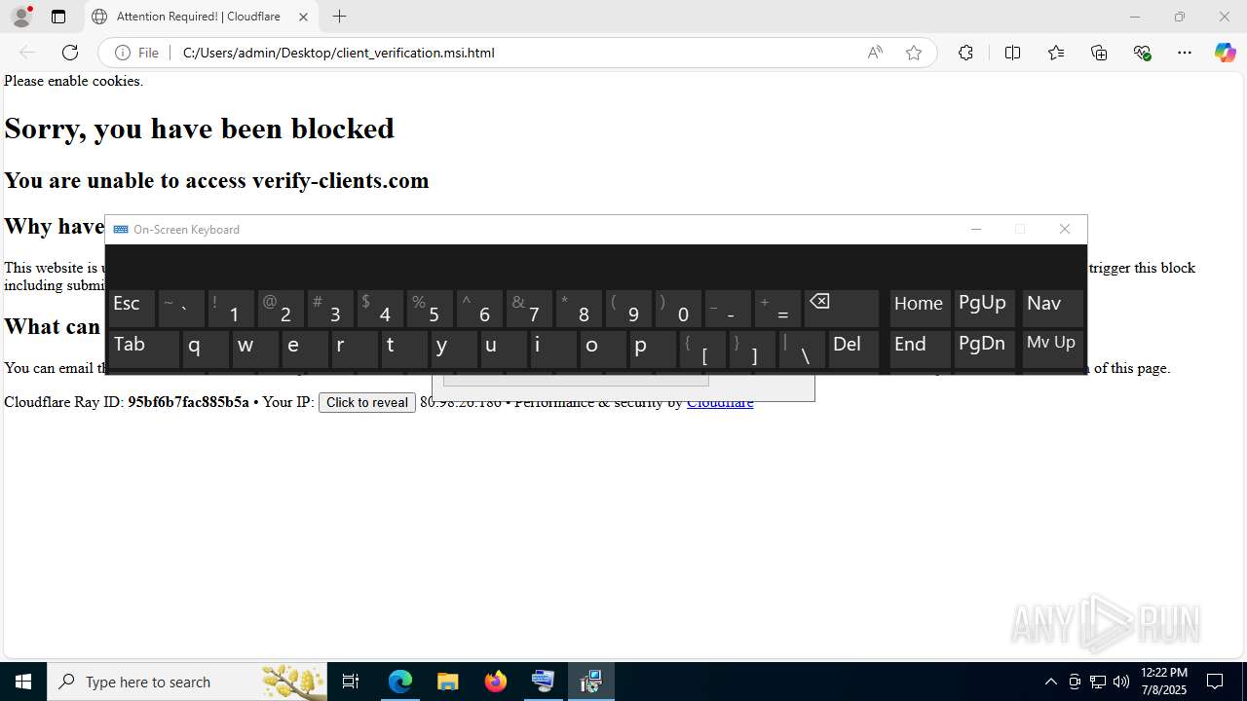Click the Home key on On-Screen Keyboard
The width and height of the screenshot is (1247, 701).
[920, 308]
